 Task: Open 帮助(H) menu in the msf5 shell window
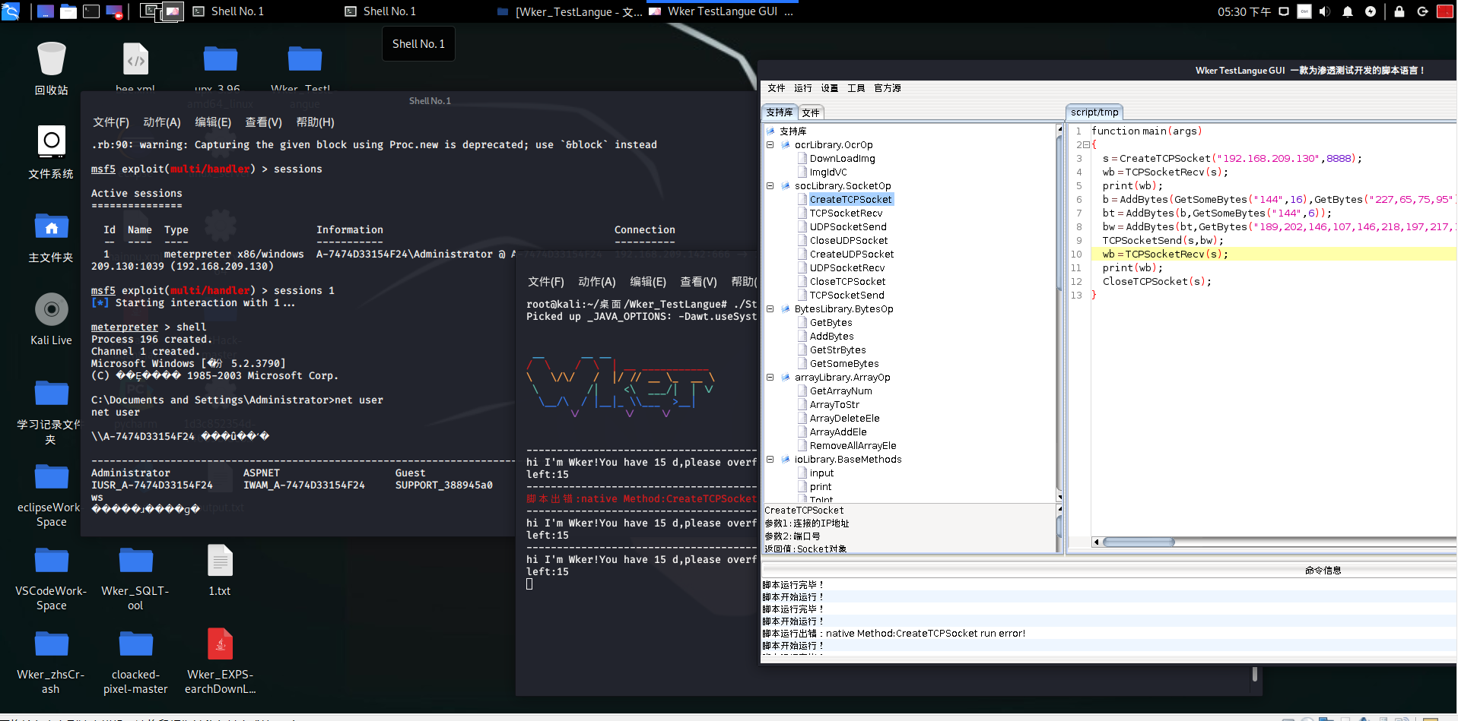point(315,122)
